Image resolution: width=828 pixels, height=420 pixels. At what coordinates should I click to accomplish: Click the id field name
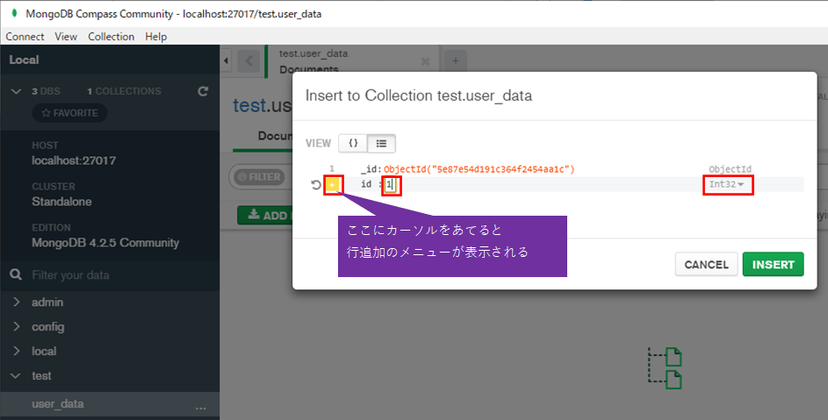point(366,184)
